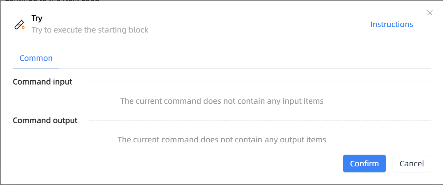Switch to the Common tab

coord(36,58)
